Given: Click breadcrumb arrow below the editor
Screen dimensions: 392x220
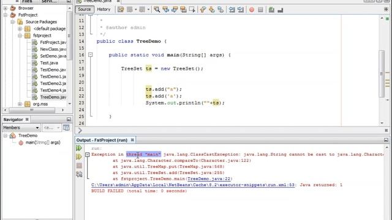Looking at the screenshot, I should (80, 130).
